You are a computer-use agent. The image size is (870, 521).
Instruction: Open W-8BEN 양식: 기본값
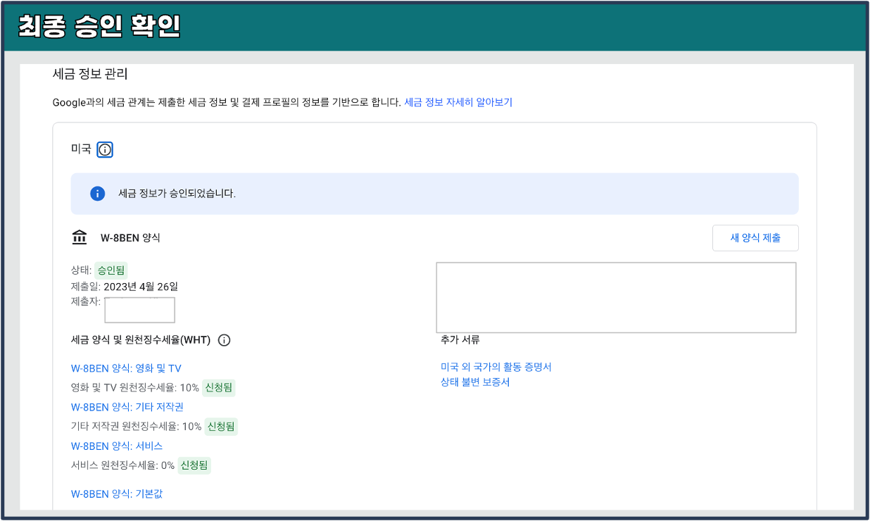tap(117, 494)
